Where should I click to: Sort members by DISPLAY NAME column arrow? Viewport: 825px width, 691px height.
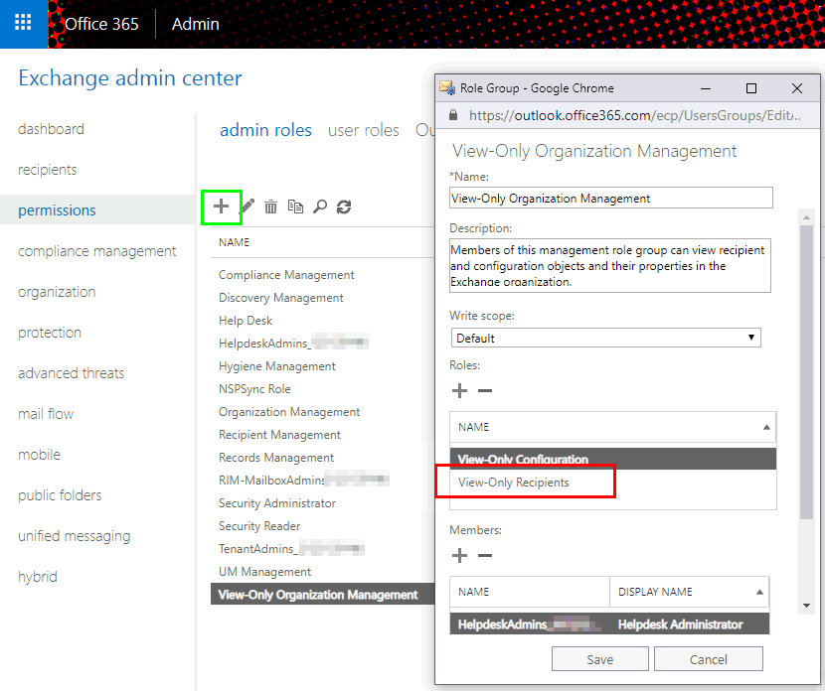[x=759, y=592]
